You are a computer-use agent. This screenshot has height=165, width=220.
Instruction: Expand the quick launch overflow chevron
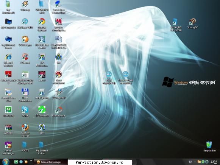click(x=31, y=161)
